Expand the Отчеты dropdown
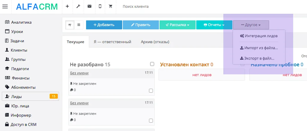 click(x=214, y=25)
